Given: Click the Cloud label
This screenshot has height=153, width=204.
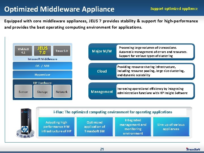Looking at the screenshot, I should tap(102, 71).
